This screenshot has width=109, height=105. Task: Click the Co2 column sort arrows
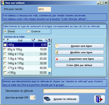pyautogui.click(x=8, y=40)
